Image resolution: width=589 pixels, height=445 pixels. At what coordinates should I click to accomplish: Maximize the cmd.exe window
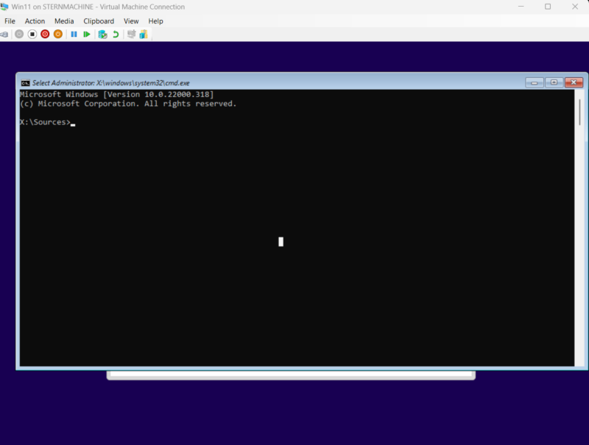[x=554, y=82]
